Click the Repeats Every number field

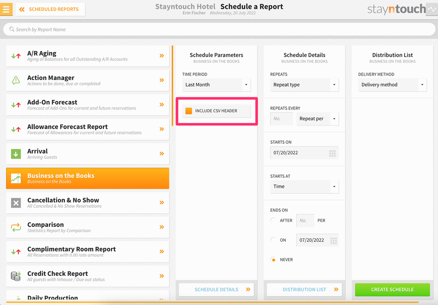[x=281, y=119]
